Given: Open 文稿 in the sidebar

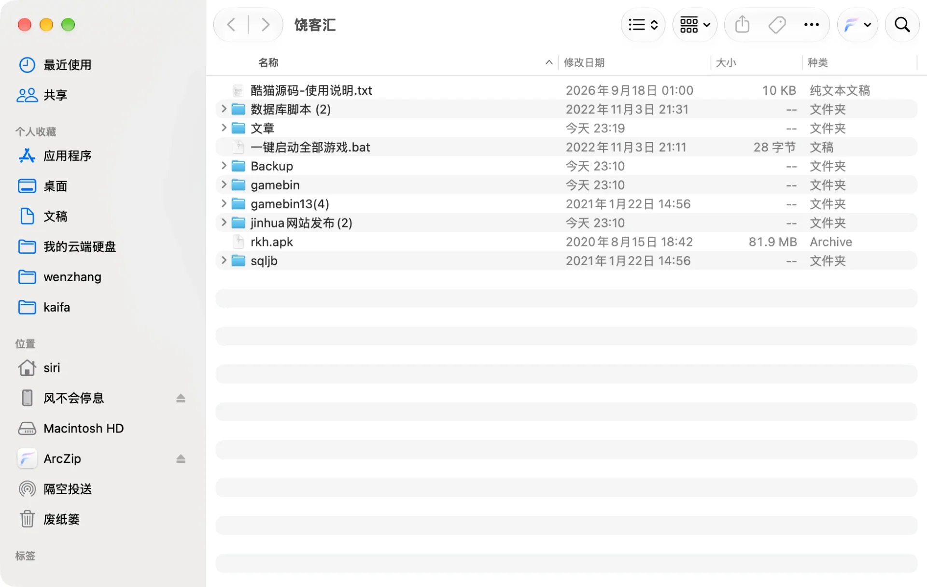Looking at the screenshot, I should [x=55, y=216].
